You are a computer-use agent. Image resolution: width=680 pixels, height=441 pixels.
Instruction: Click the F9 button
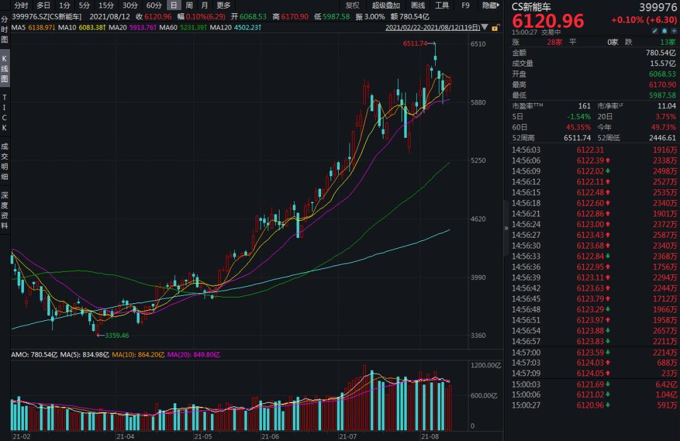pos(465,5)
